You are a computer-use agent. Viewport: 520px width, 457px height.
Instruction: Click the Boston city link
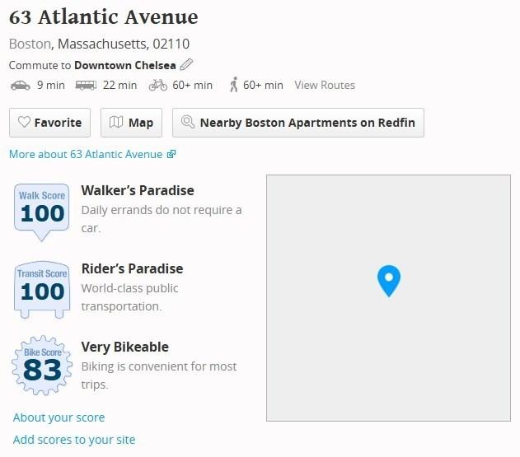point(30,44)
